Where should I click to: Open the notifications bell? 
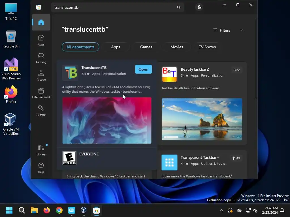pos(282,210)
